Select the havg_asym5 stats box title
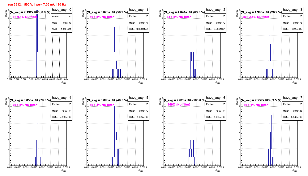Screen dimensions: 308x176 pos(139,98)
